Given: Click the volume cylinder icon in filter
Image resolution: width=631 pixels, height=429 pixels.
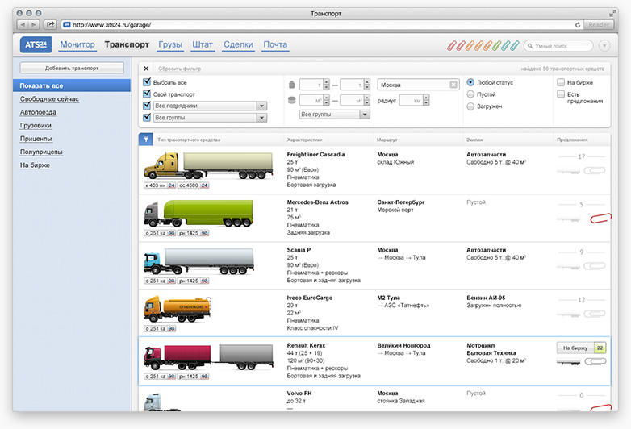Looking at the screenshot, I should tap(292, 100).
